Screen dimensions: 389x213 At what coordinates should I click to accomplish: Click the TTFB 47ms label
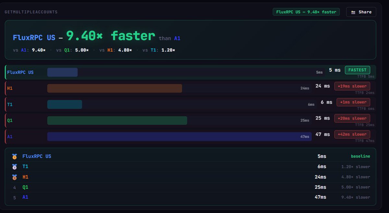pos(365,141)
